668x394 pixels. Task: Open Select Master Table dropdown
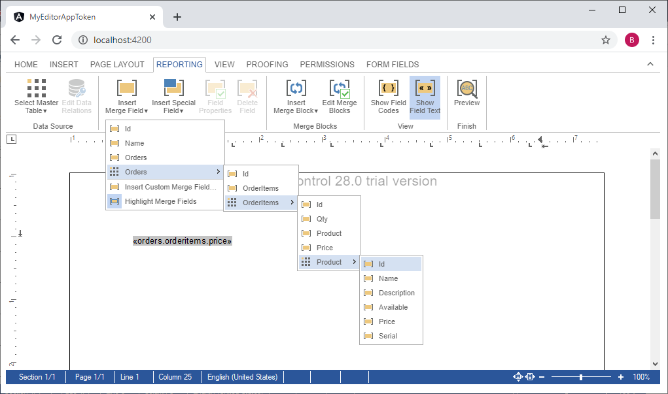coord(36,97)
